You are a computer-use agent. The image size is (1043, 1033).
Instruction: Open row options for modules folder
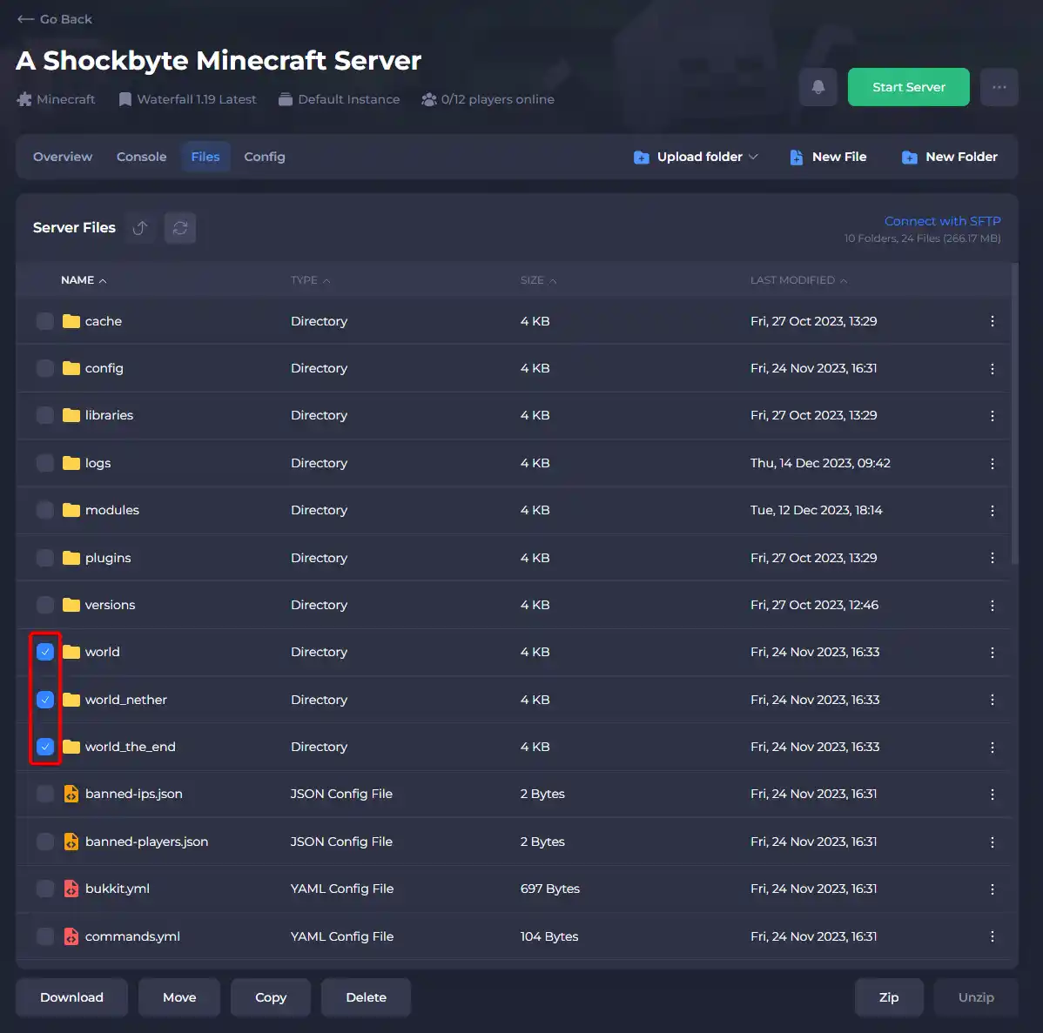[993, 511]
